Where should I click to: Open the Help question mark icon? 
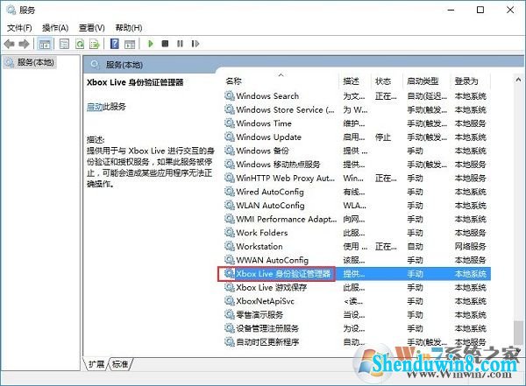pos(114,44)
